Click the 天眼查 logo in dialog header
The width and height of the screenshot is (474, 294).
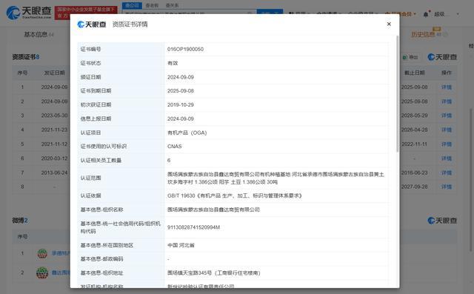click(x=92, y=24)
